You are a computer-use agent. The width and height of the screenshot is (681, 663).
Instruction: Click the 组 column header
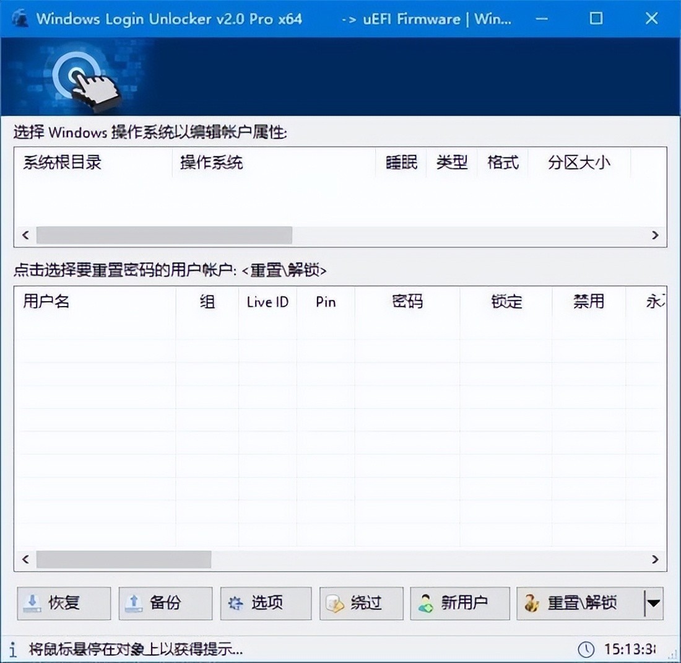pos(207,301)
